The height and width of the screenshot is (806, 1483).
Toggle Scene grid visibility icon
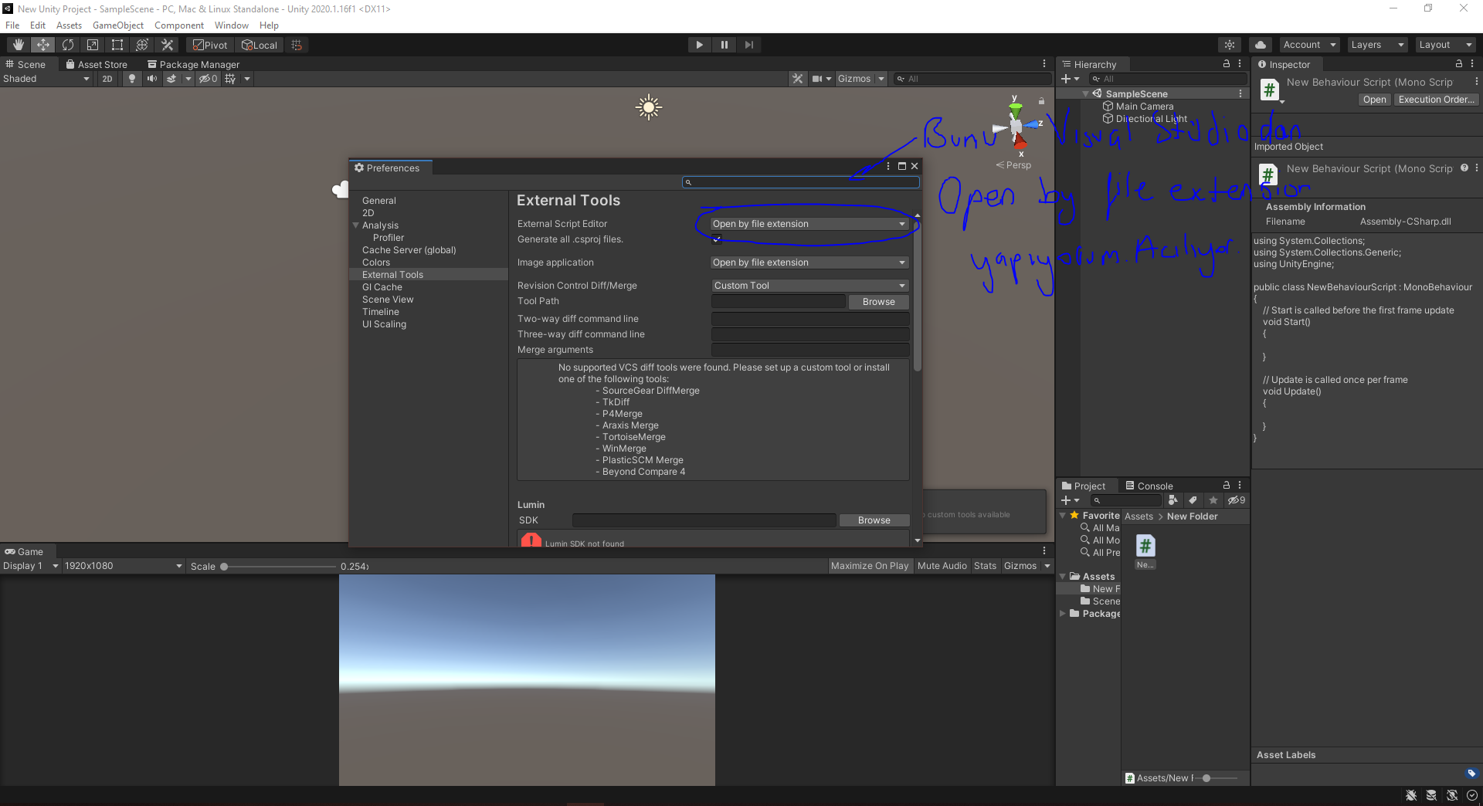click(230, 79)
